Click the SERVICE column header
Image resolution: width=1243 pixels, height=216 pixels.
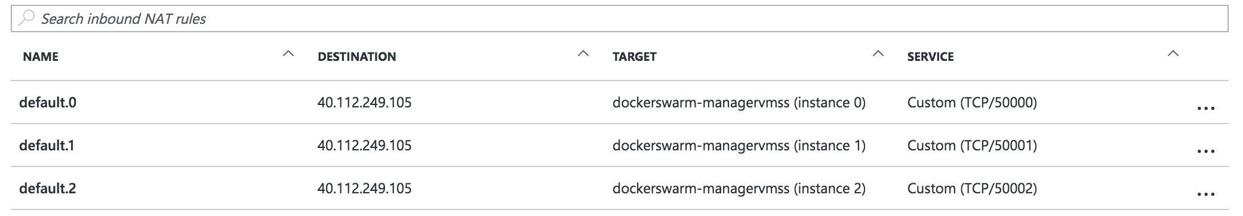[x=930, y=57]
